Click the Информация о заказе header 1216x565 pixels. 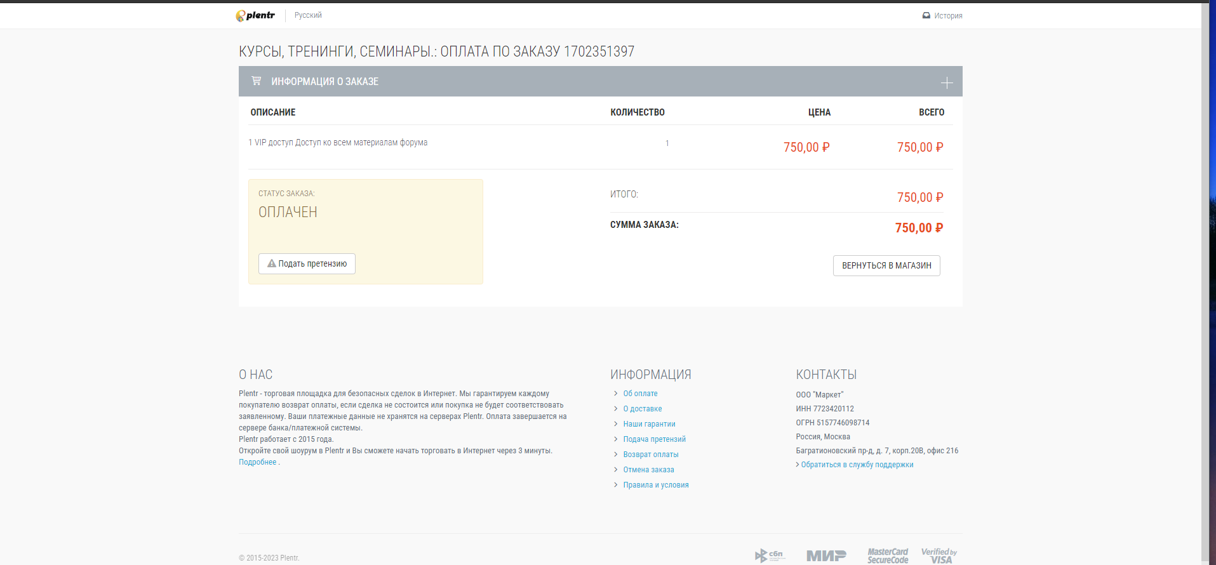coord(601,81)
